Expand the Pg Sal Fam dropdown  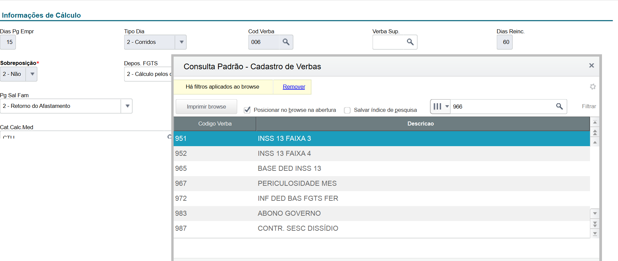127,106
